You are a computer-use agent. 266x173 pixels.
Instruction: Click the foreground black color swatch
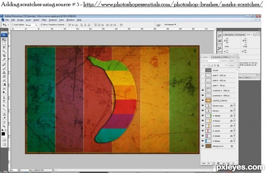click(3, 134)
